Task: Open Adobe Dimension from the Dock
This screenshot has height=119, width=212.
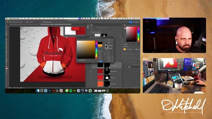Action: (75, 91)
